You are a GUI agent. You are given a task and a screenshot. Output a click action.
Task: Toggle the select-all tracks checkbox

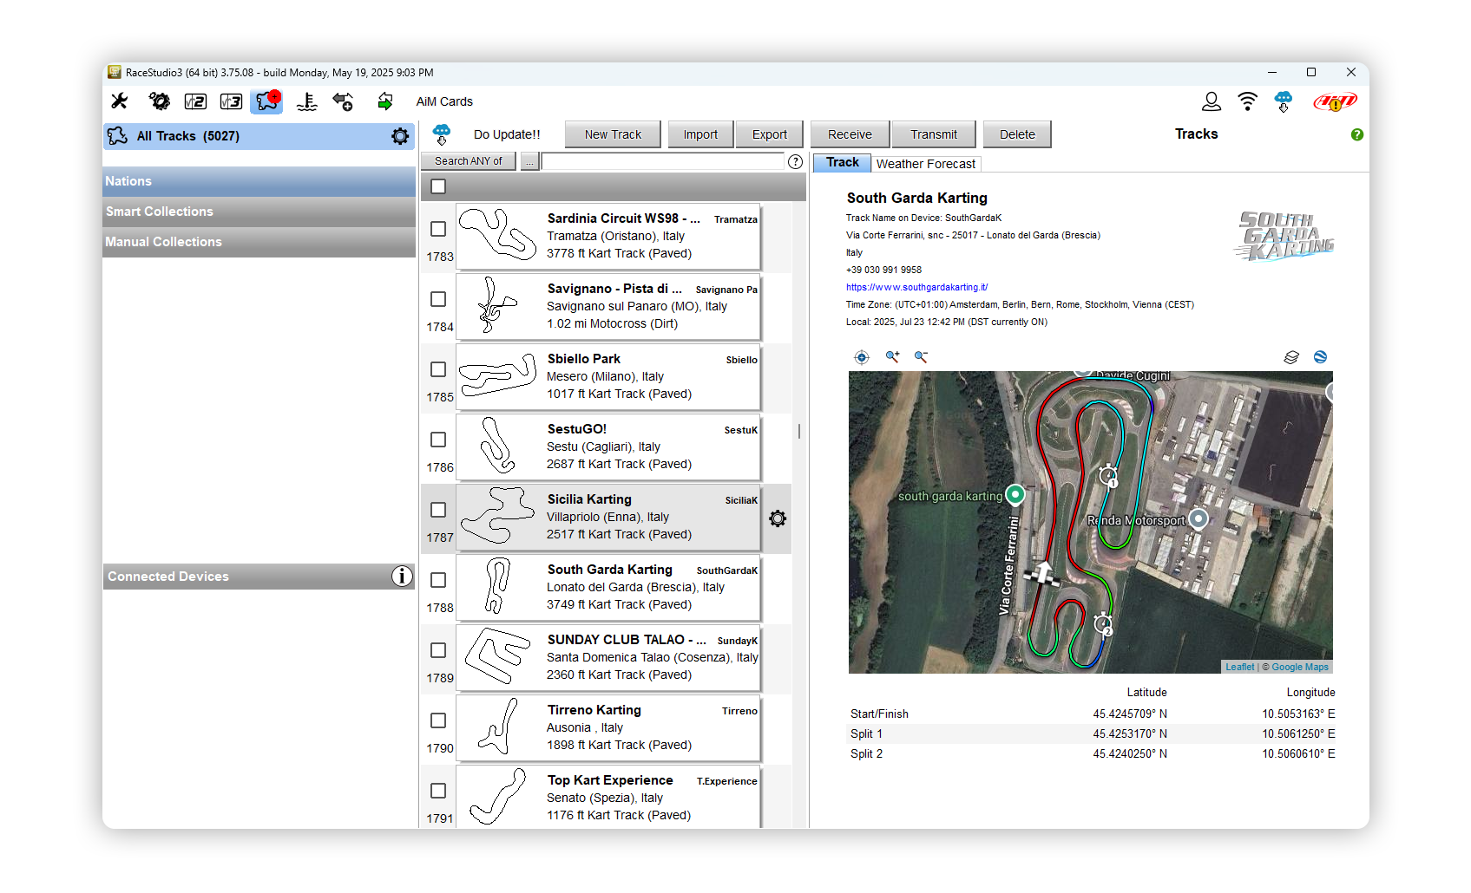pyautogui.click(x=438, y=186)
